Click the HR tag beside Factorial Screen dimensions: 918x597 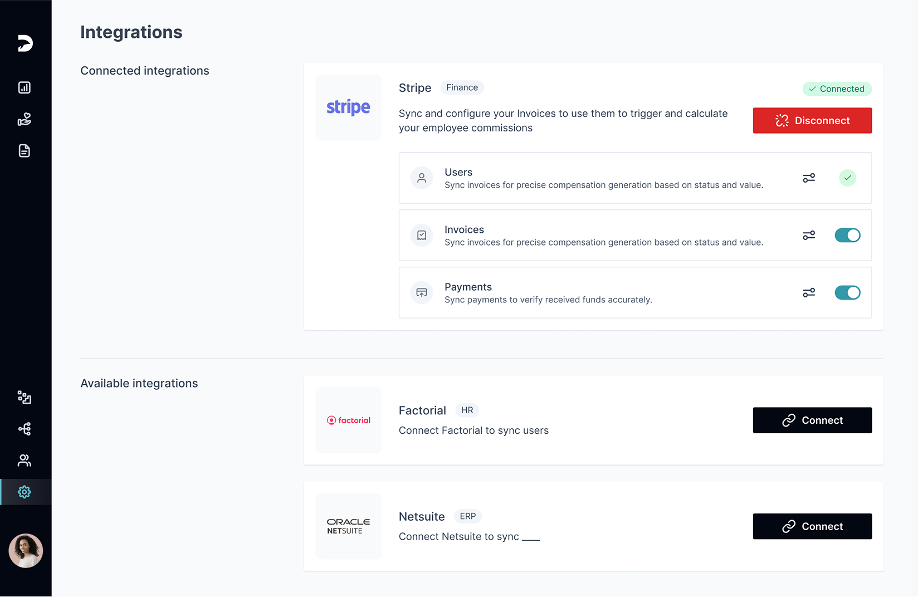coord(467,410)
